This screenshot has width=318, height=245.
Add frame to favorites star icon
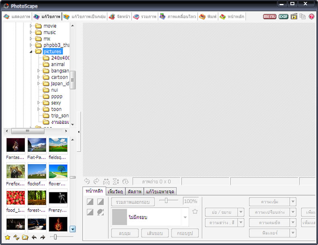pos(195,211)
